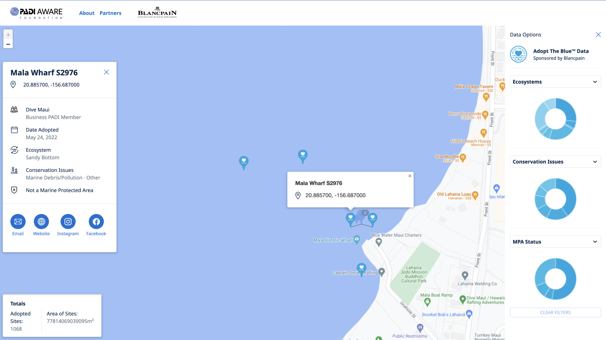Dismiss the Mala Wharf map popup
This screenshot has height=340, width=606.
tap(410, 176)
